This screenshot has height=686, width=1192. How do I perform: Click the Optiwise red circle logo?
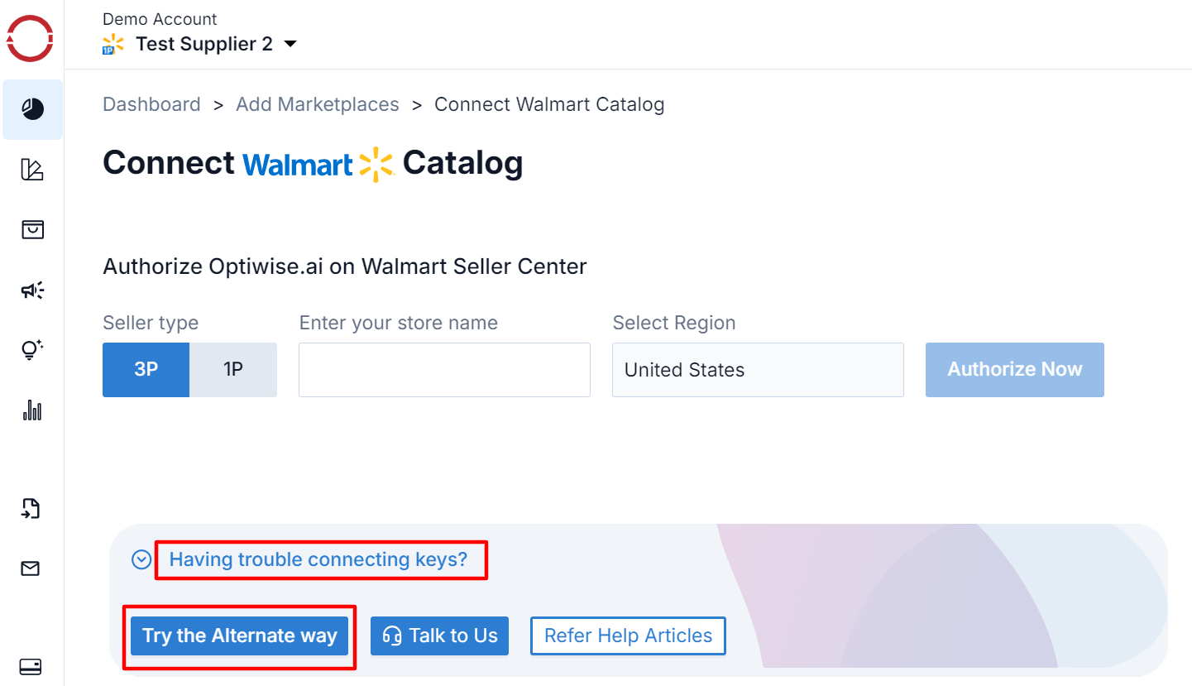pyautogui.click(x=31, y=38)
